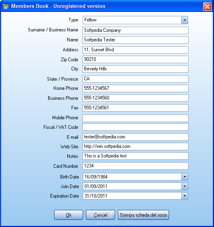
Task: Click the Notes label
Action: 72,156
